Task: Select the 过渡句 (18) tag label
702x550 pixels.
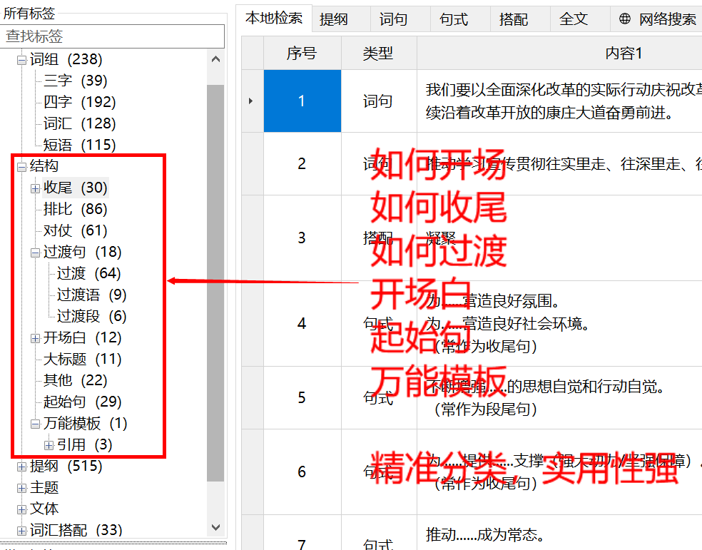Action: click(82, 252)
